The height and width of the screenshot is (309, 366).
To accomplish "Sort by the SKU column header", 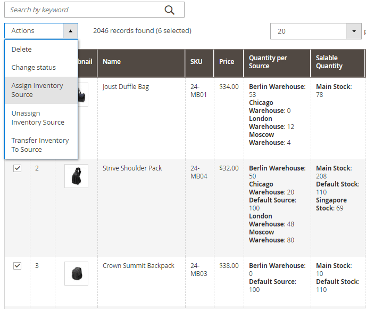I will point(196,62).
